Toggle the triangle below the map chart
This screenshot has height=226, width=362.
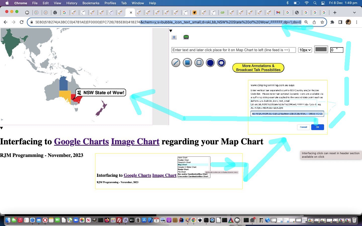point(2,128)
